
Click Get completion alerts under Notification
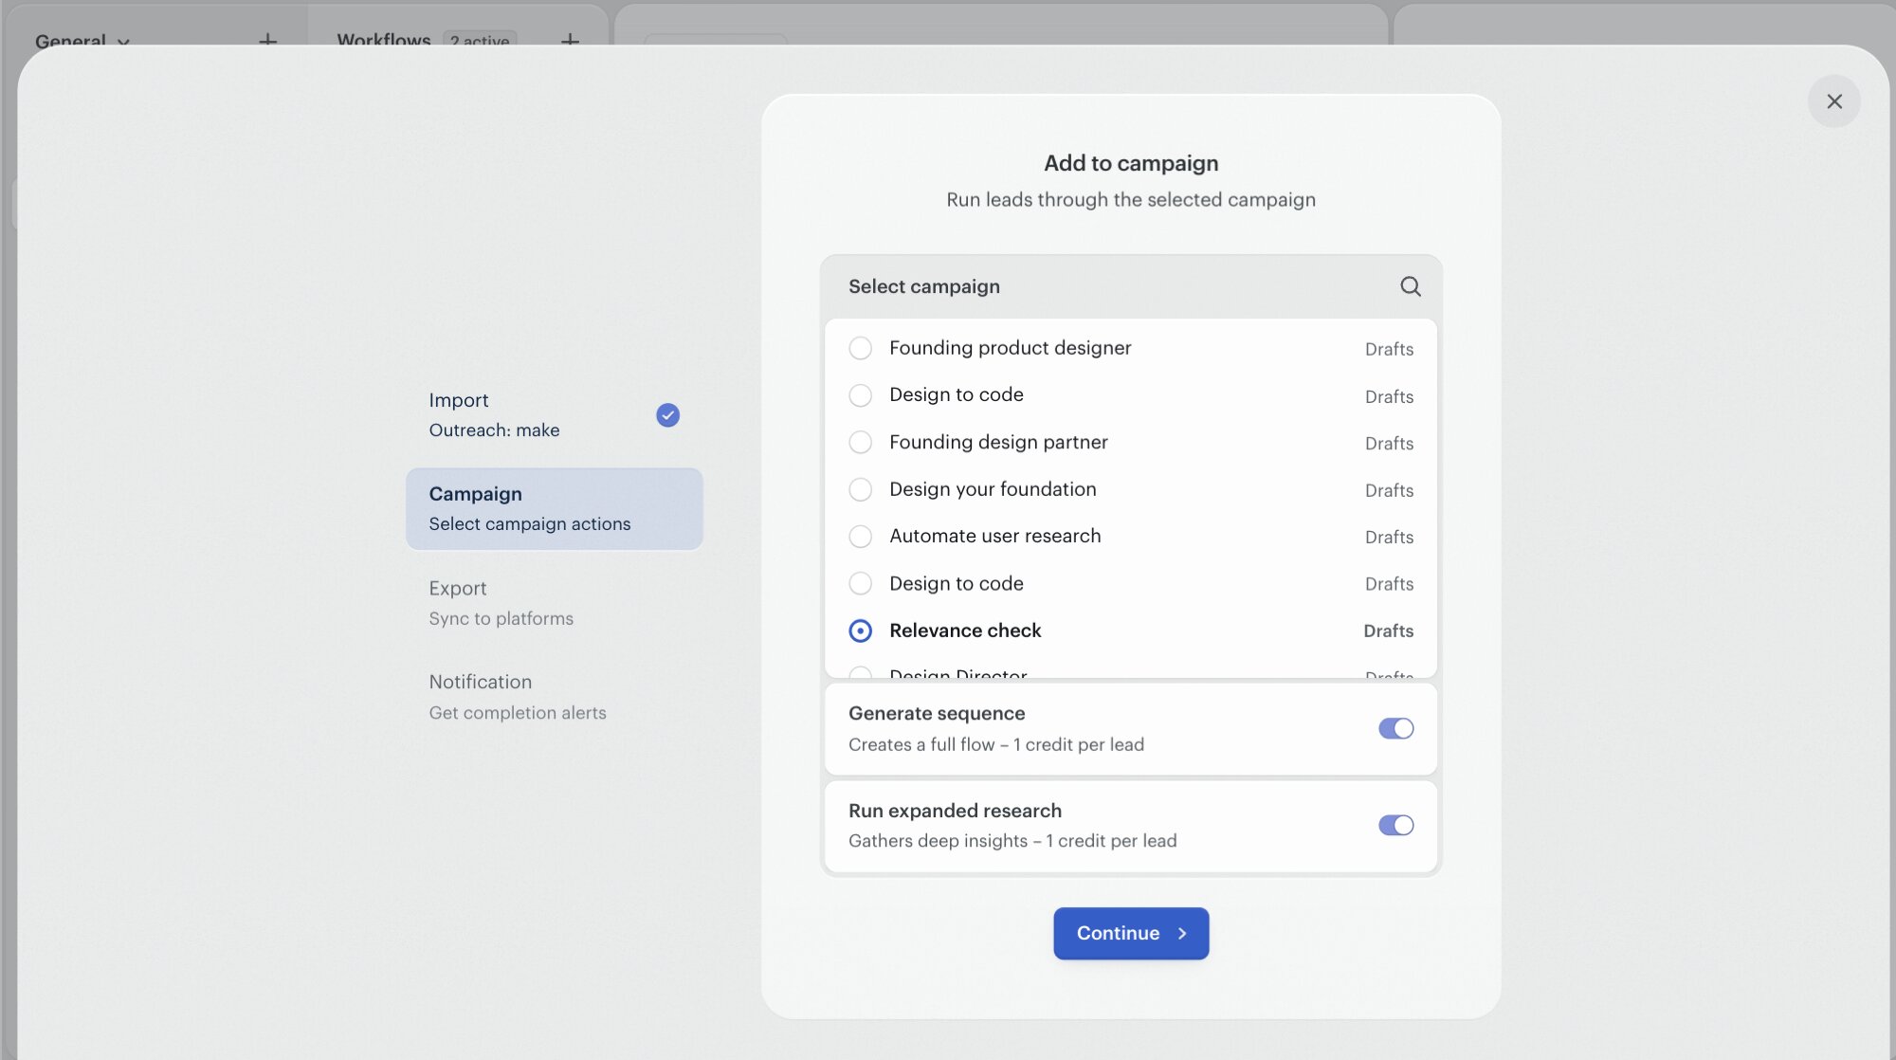click(518, 713)
